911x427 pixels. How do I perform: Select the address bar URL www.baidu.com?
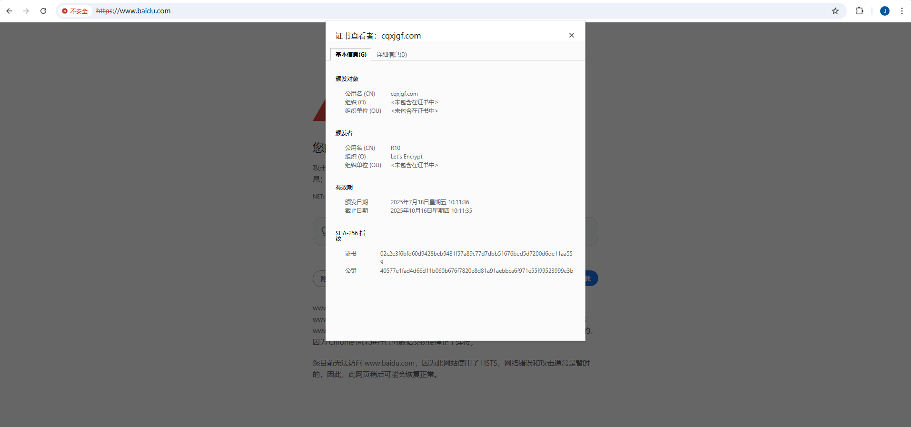tap(133, 11)
